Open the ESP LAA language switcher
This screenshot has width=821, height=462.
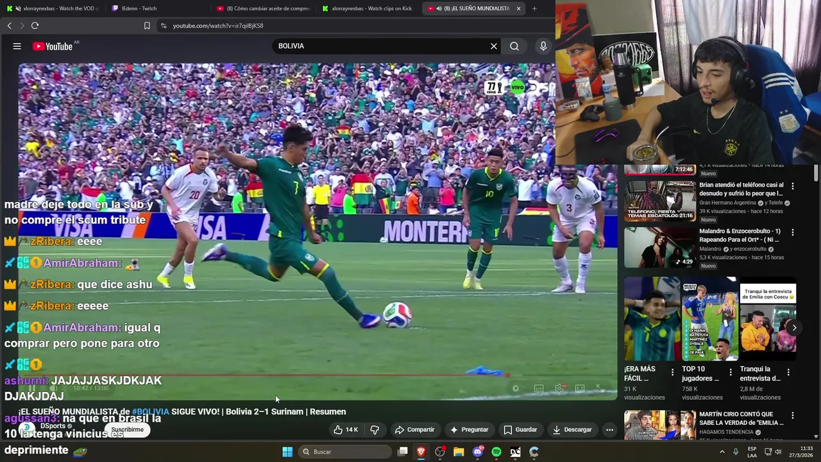coord(752,452)
